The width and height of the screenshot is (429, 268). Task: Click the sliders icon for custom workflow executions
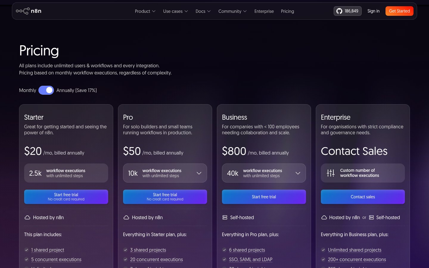331,173
